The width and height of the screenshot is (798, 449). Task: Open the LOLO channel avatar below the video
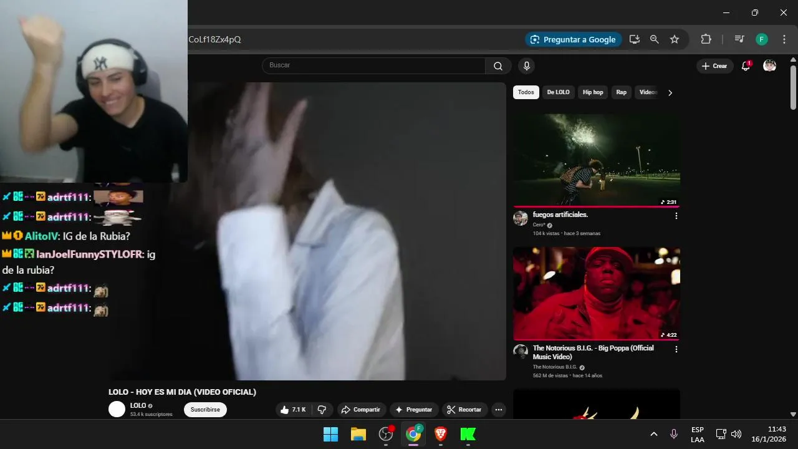[117, 409]
